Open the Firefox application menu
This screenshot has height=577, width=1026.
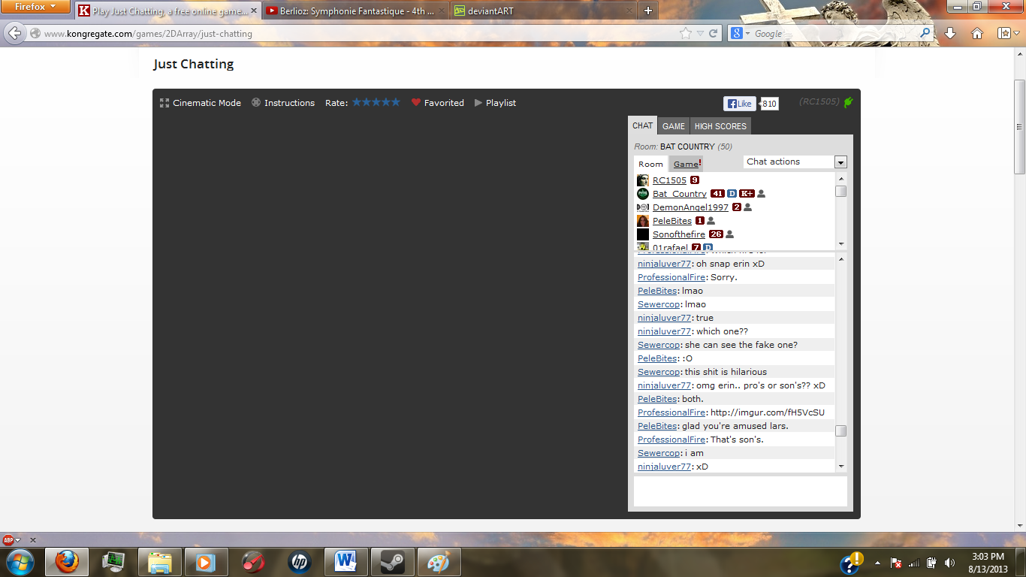(x=35, y=7)
